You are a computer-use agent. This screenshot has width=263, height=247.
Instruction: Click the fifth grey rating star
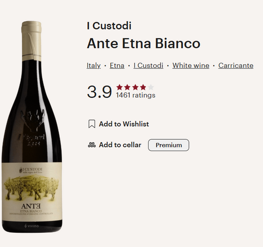pyautogui.click(x=151, y=87)
